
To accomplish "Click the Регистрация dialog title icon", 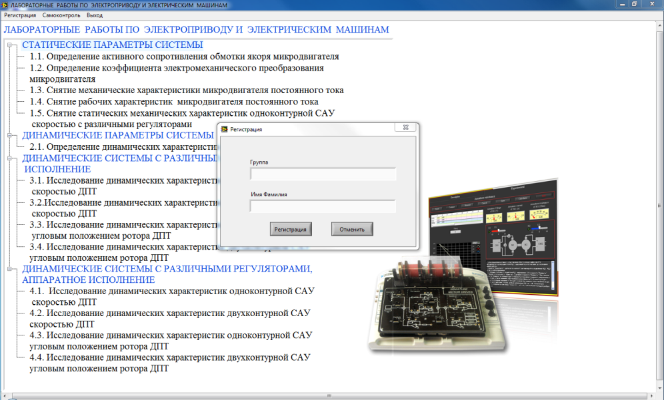I will click(225, 129).
